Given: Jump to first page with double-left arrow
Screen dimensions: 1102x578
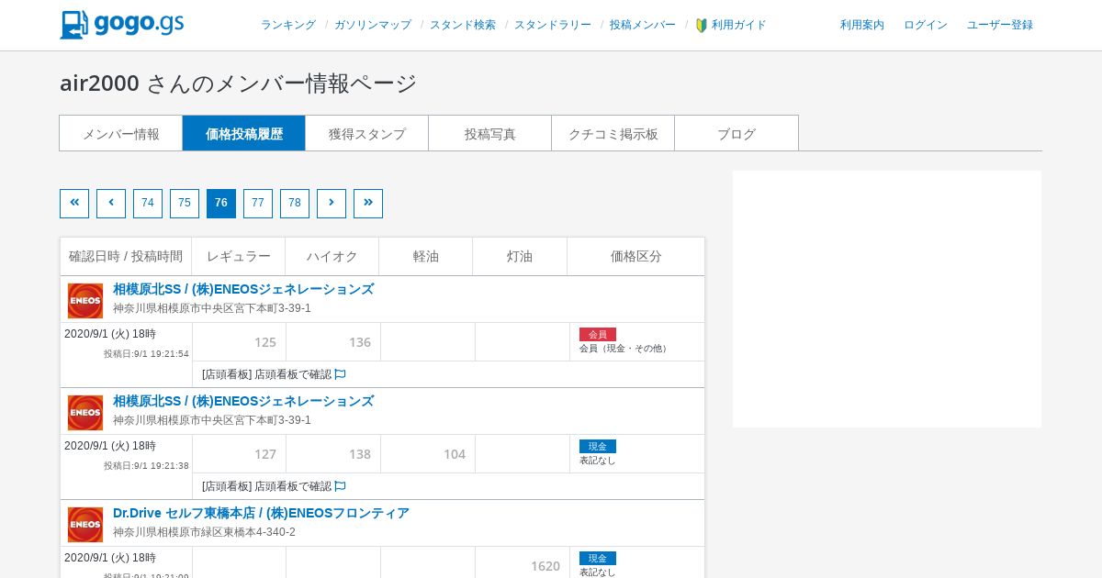Looking at the screenshot, I should [x=74, y=204].
